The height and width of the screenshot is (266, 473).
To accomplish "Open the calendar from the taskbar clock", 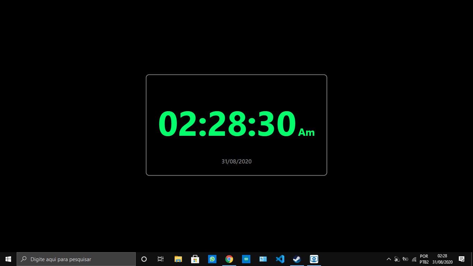I will click(x=442, y=259).
